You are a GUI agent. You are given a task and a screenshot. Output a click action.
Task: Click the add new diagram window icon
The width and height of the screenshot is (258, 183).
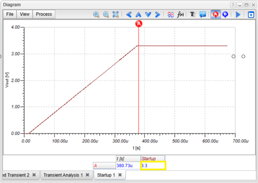click(251, 15)
